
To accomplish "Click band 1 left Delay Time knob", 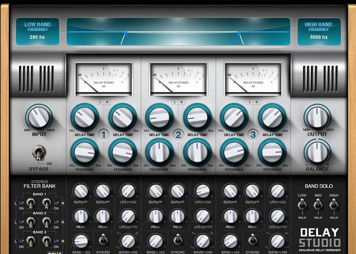I will click(x=85, y=117).
